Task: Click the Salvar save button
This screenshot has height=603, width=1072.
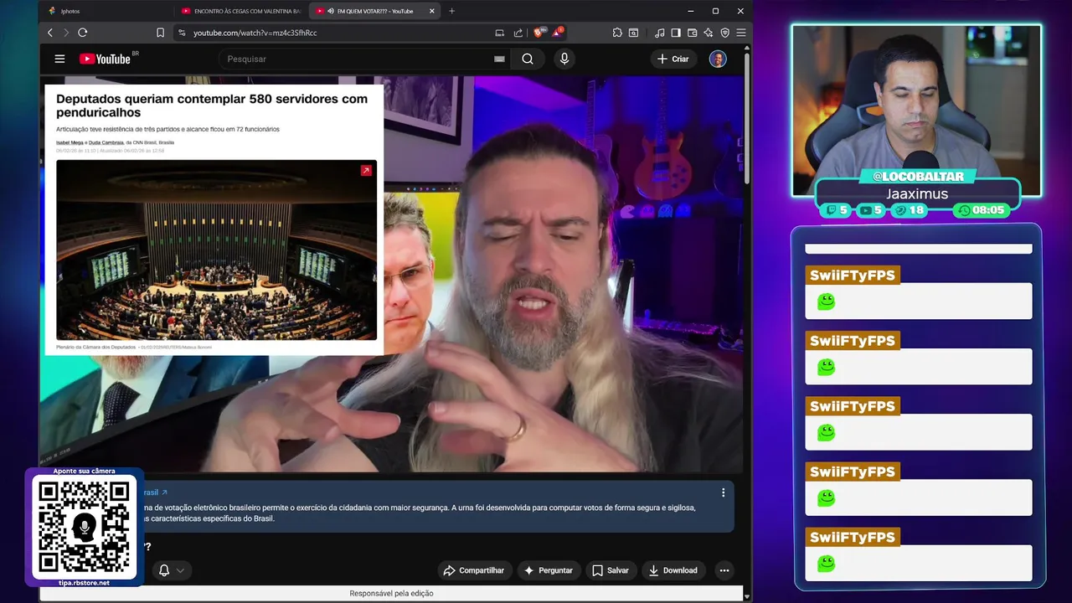Action: (611, 570)
